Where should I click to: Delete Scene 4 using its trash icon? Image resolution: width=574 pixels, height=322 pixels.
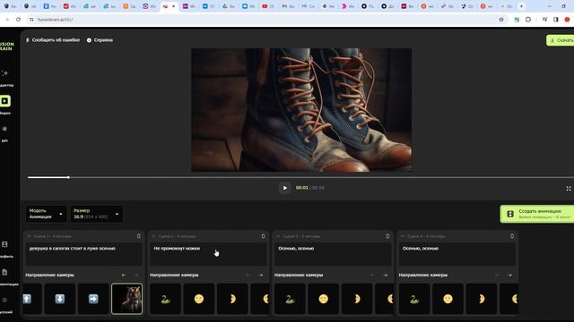512,236
